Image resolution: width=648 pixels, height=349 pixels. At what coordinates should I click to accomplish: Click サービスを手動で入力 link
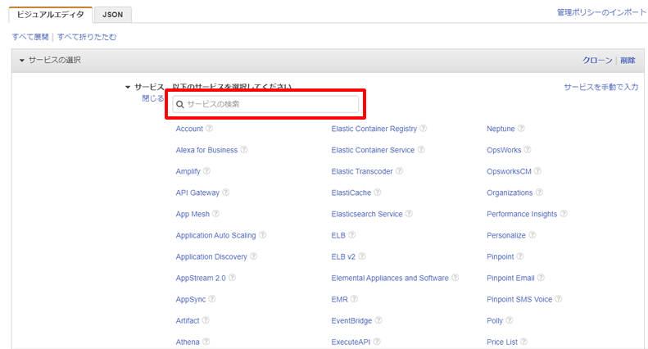(600, 87)
